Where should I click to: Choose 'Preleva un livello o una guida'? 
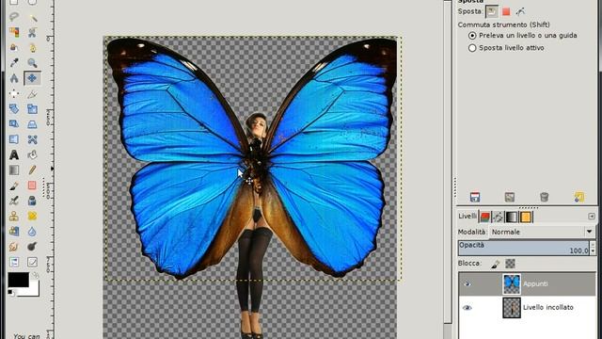522,36
